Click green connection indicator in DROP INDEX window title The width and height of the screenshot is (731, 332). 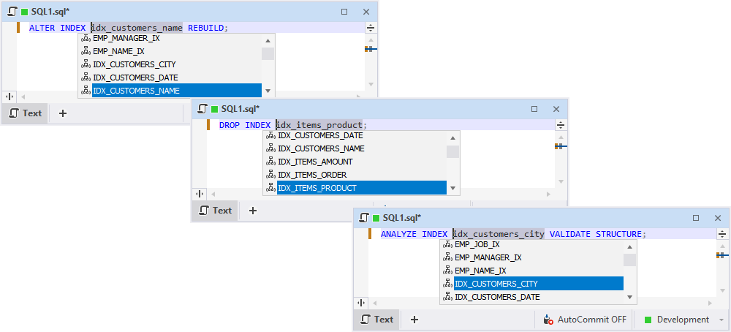point(214,109)
